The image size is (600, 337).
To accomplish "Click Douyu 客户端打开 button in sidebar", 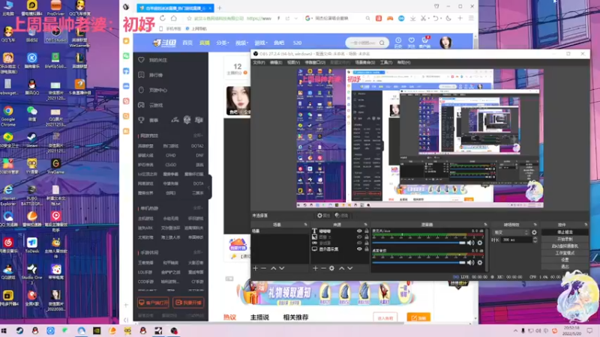I will pos(153,303).
